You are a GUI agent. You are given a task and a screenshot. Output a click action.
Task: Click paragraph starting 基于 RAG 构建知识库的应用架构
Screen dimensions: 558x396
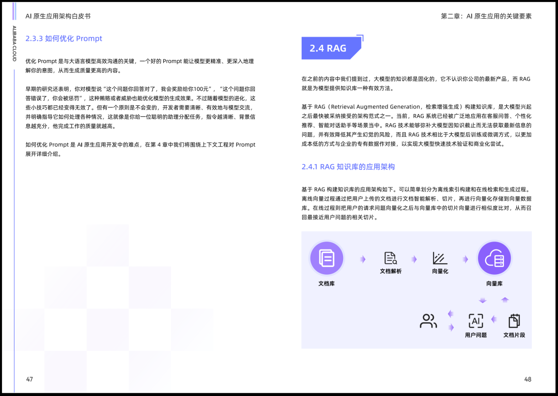pos(416,203)
